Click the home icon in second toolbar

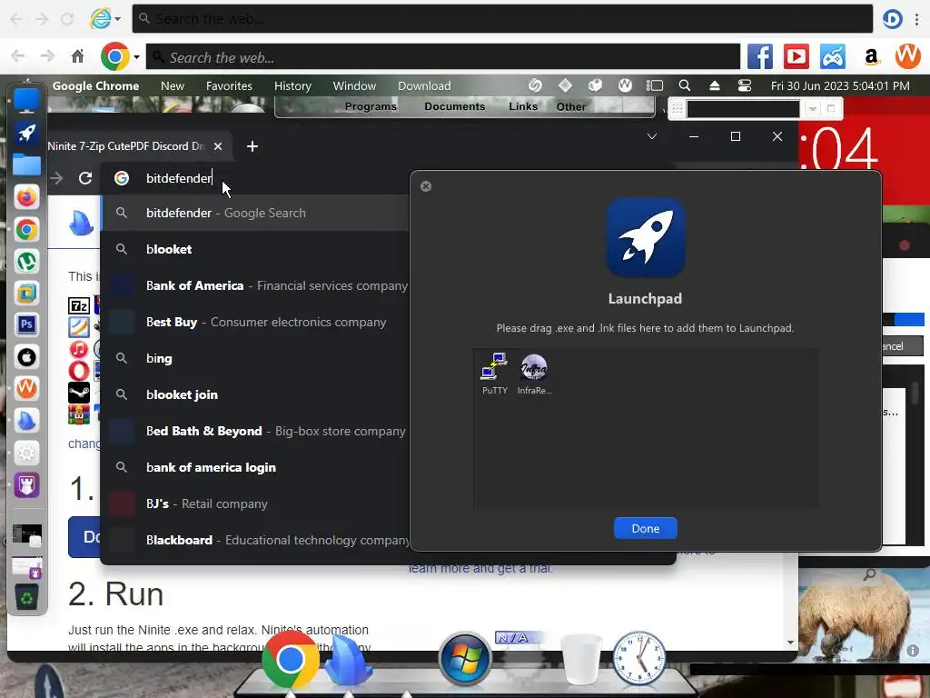point(78,56)
